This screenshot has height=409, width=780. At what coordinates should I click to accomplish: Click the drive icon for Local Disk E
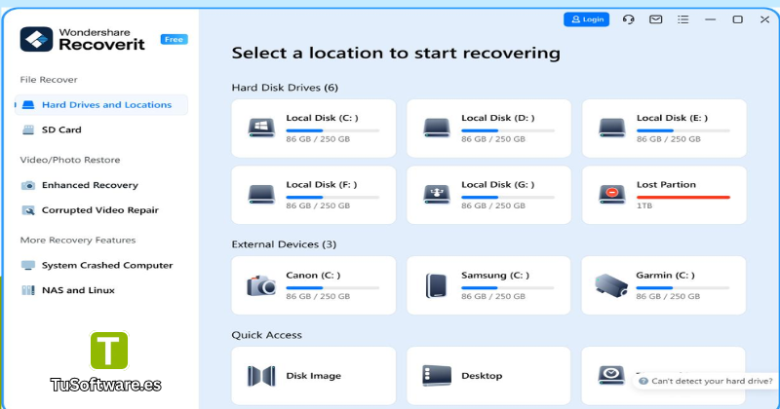tap(612, 128)
